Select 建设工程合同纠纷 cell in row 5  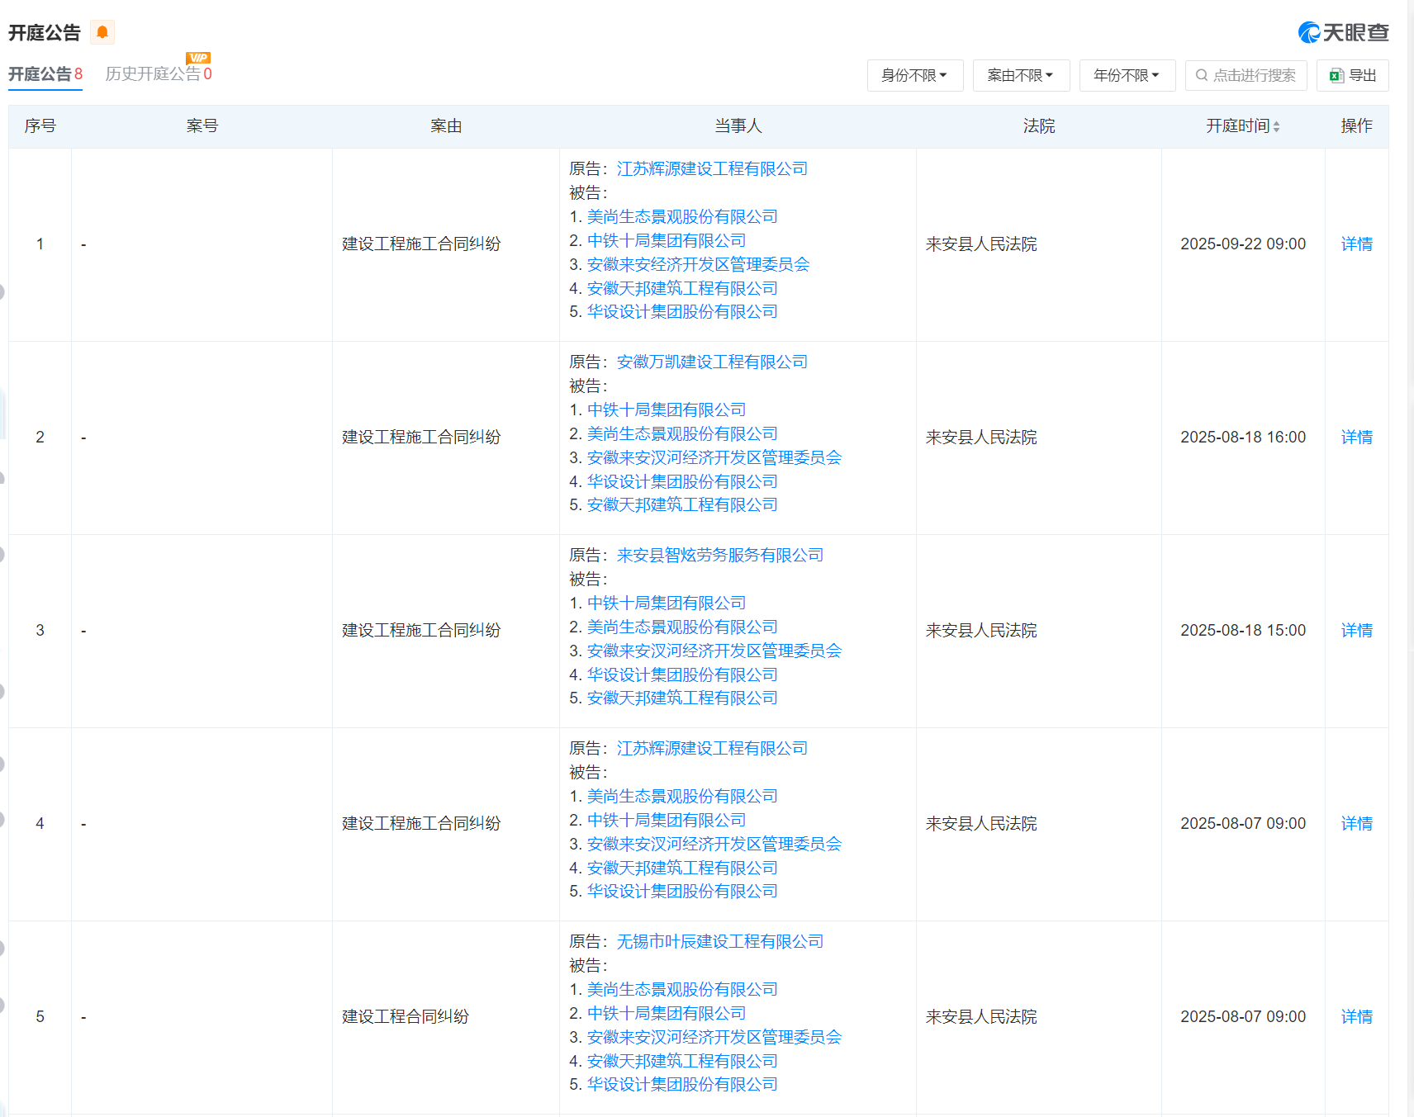coord(406,1017)
